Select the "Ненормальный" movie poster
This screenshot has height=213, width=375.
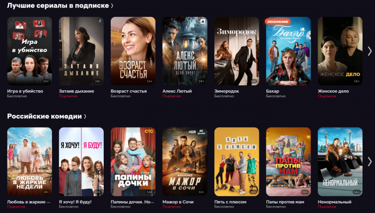tap(340, 162)
